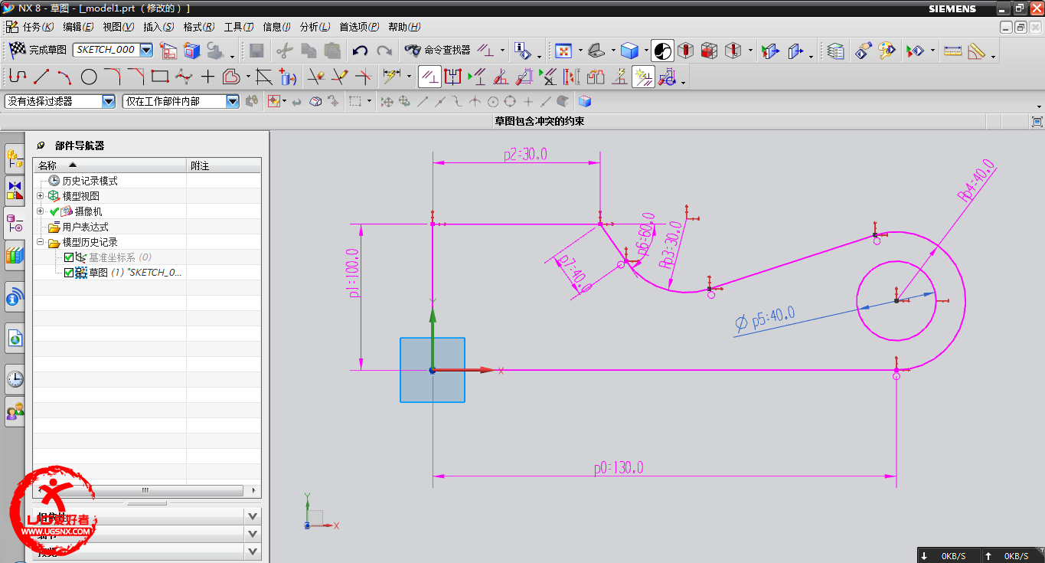This screenshot has width=1045, height=563.
Task: Toggle the black-white shaded display mode icon
Action: click(x=663, y=51)
